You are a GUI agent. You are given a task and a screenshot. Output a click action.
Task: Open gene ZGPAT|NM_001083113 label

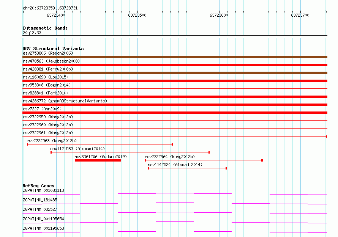[x=43, y=190]
